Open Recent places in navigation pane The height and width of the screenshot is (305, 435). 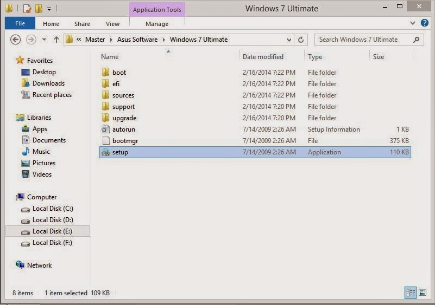[x=52, y=95]
